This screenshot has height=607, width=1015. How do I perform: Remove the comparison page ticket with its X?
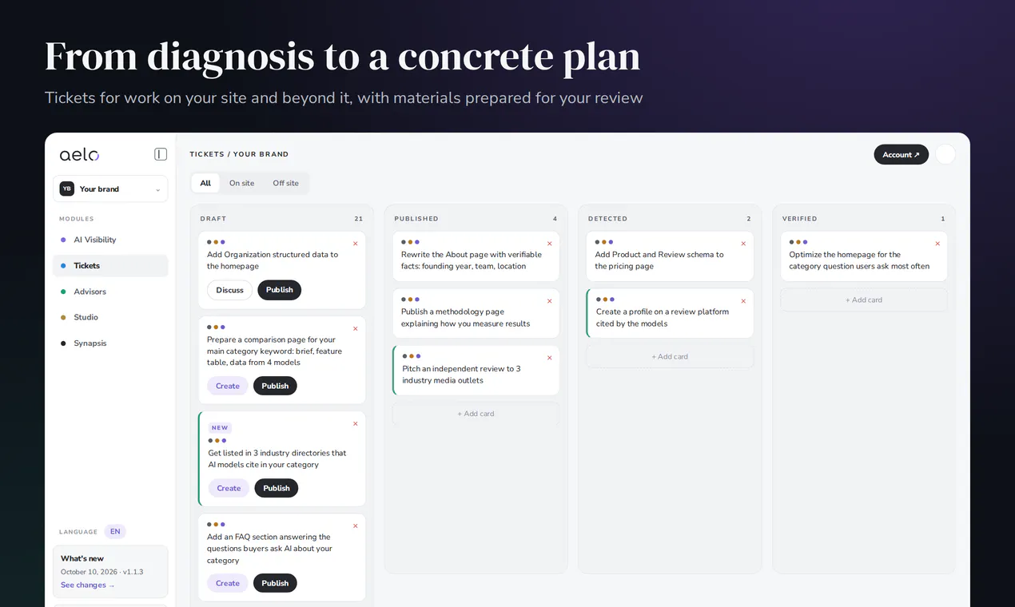(356, 329)
